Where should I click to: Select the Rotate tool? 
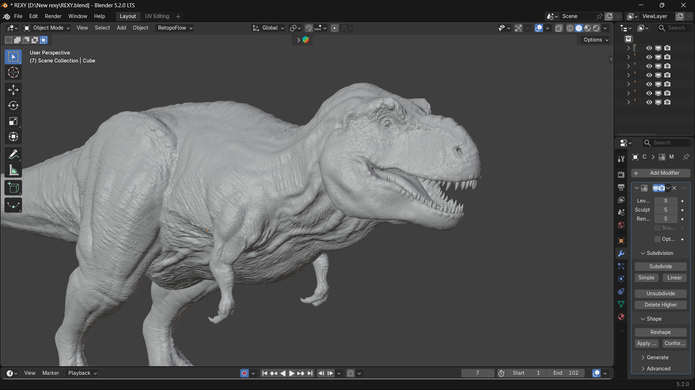(x=13, y=105)
